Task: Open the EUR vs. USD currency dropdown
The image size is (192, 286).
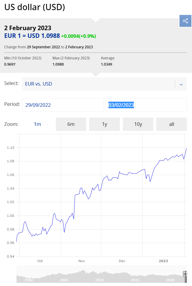Action: (104, 84)
